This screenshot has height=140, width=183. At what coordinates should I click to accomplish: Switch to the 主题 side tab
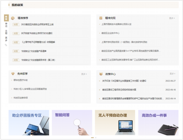click(x=6, y=32)
